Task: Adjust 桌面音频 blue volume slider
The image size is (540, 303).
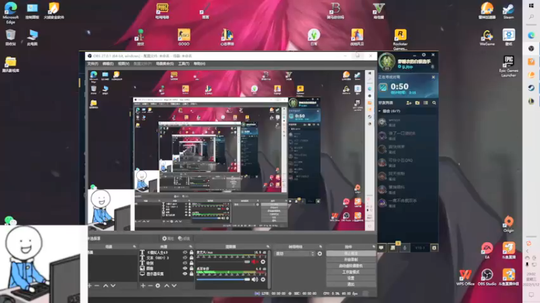Action: pyautogui.click(x=223, y=279)
